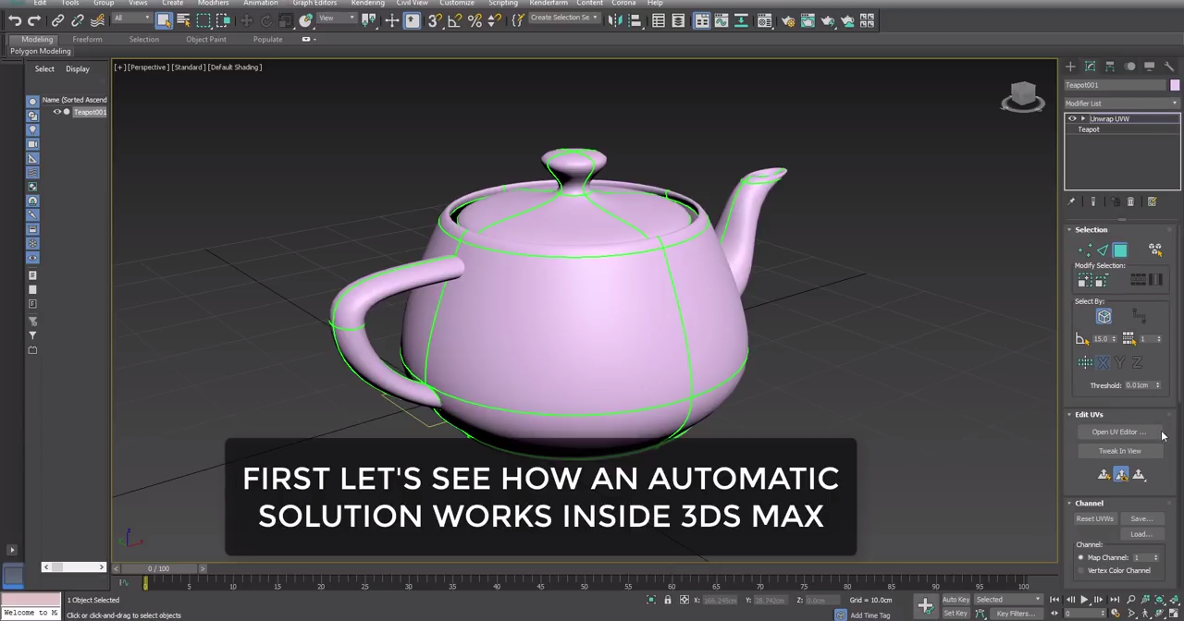Toggle the Selection Lock padlock icon
Viewport: 1184px width, 621px height.
click(x=667, y=601)
